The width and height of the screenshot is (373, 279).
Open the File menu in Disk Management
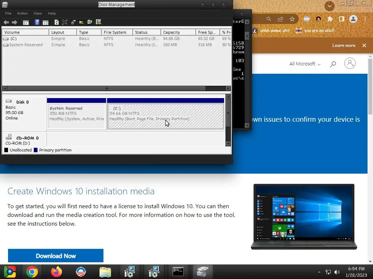(8, 13)
